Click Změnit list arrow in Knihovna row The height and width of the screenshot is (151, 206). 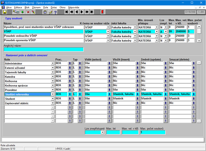point(165,81)
